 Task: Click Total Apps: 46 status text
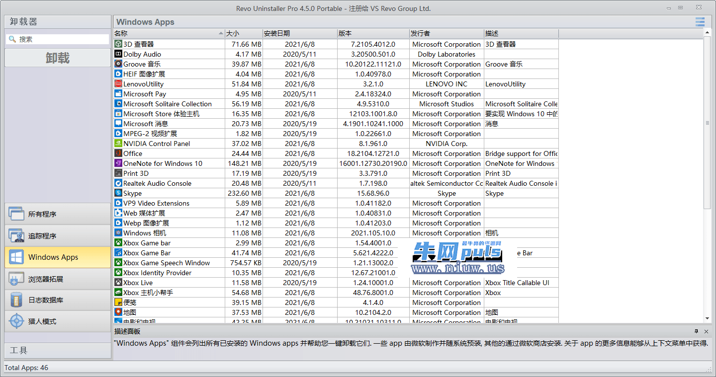tap(26, 368)
